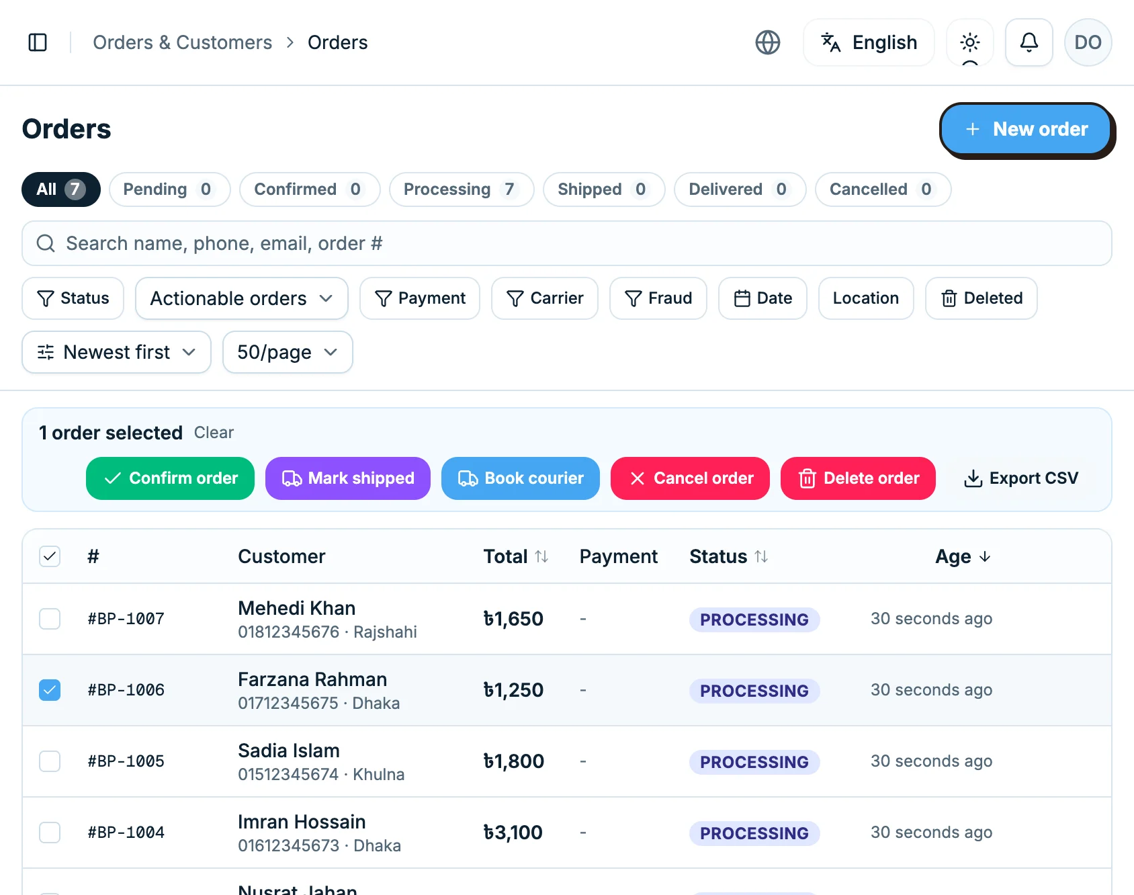1134x895 pixels.
Task: Switch theme with the sun icon
Action: click(970, 42)
